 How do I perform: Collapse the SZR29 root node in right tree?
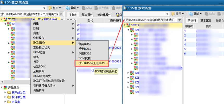click(125, 25)
